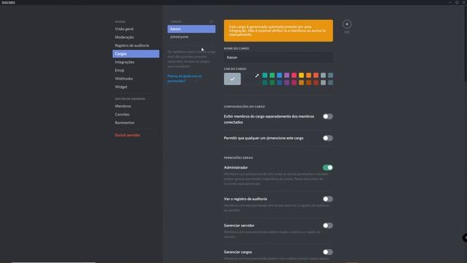The height and width of the screenshot is (263, 467).
Task: Pick the gray swatch in bottom row
Action: click(x=323, y=83)
